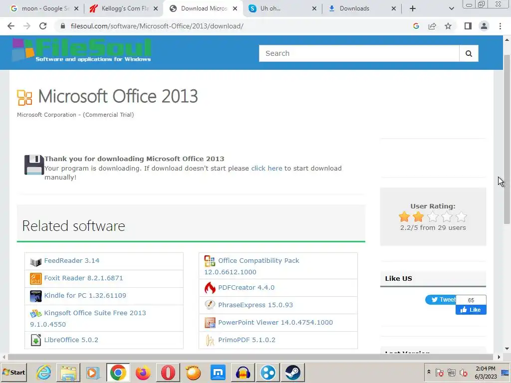Click the Kindle for PC icon
The width and height of the screenshot is (511, 383).
(35, 296)
